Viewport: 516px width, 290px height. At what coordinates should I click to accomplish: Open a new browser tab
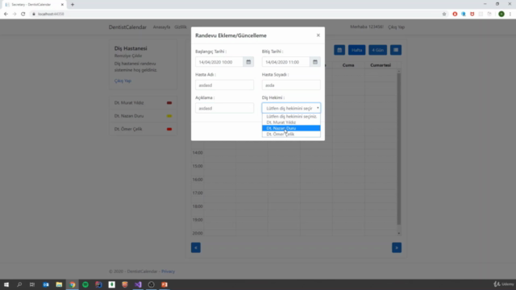(73, 5)
